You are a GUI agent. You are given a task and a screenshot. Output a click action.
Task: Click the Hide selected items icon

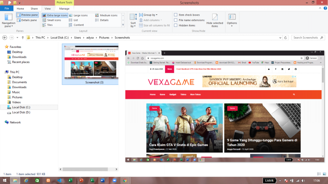point(215,20)
